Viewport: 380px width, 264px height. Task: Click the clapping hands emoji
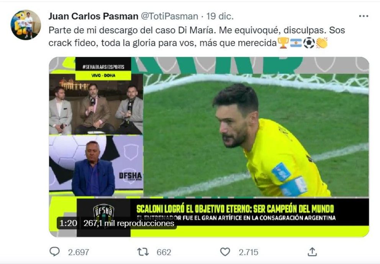[x=322, y=43]
